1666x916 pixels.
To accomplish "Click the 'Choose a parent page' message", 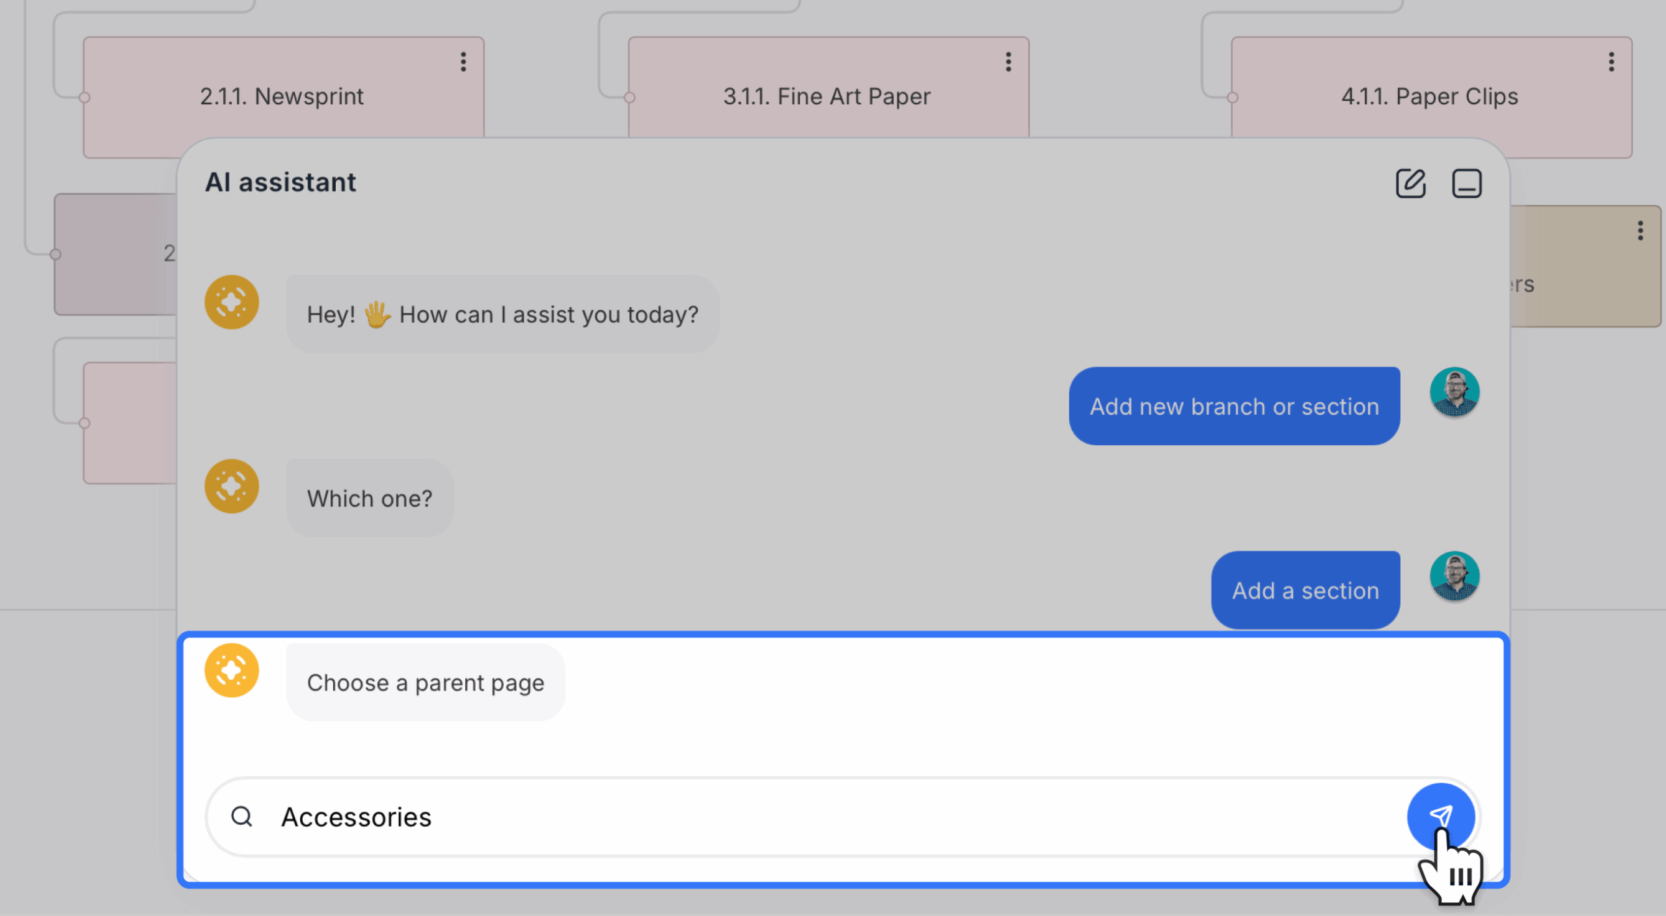I will (426, 682).
